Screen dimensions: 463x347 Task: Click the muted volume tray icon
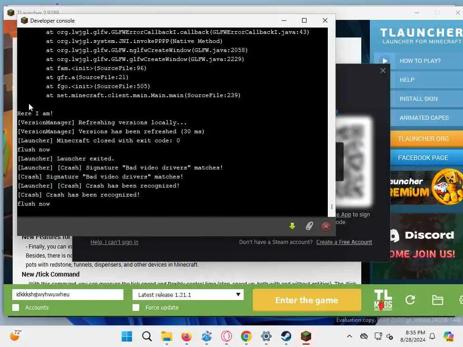[390, 336]
